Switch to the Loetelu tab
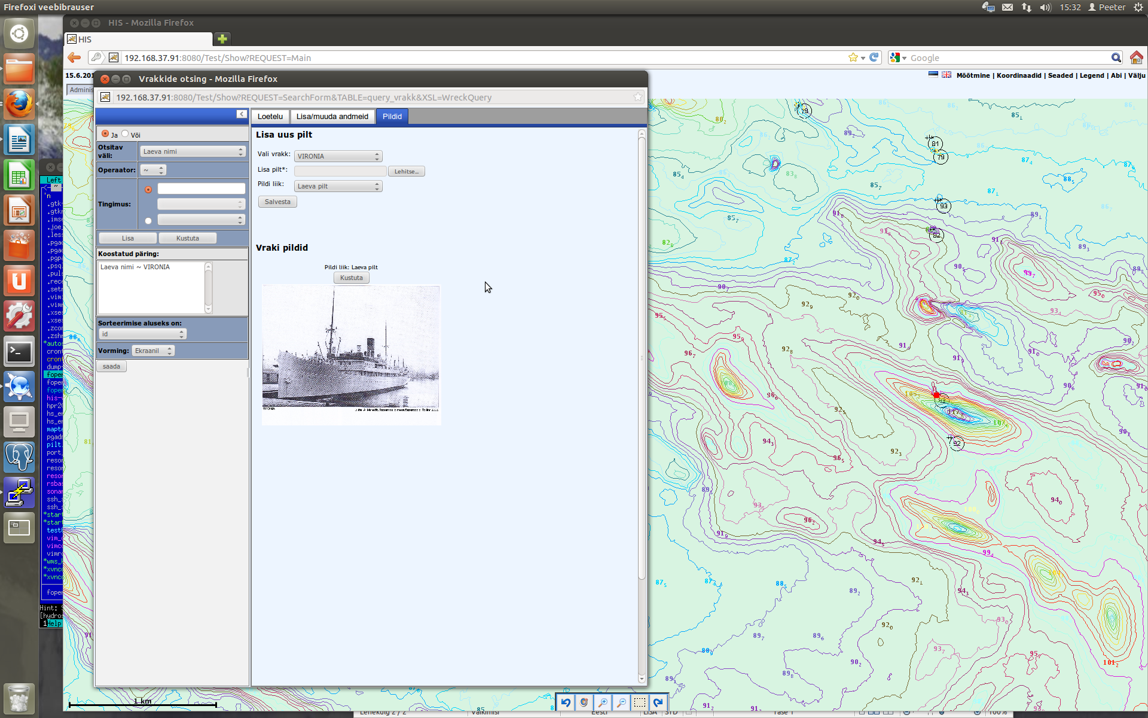The height and width of the screenshot is (718, 1148). click(x=270, y=117)
